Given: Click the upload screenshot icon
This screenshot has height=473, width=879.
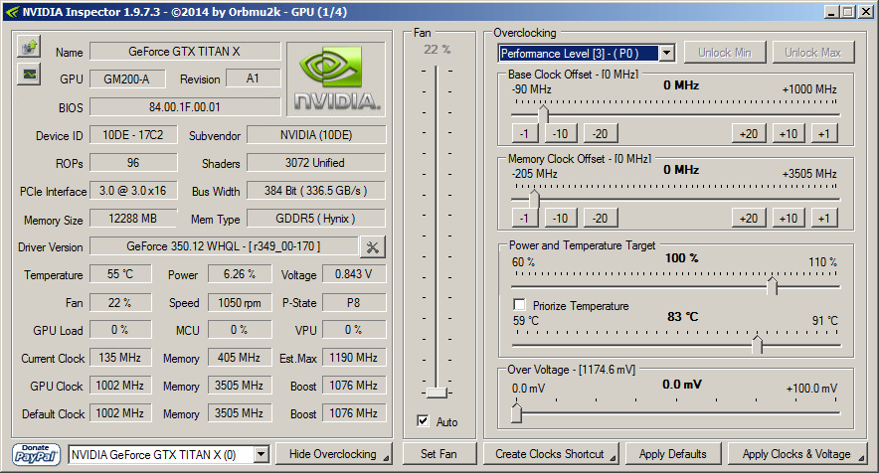Looking at the screenshot, I should (x=29, y=47).
